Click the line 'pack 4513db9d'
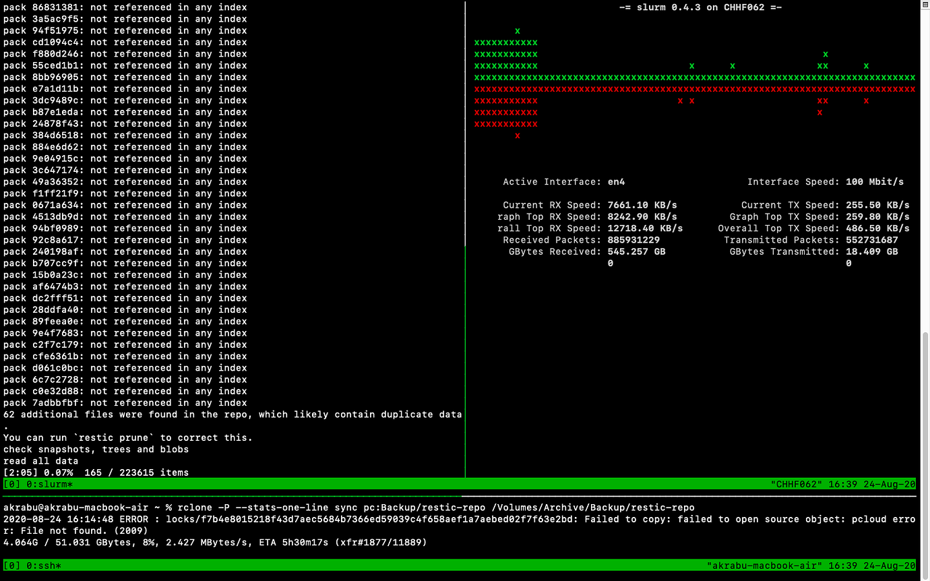The height and width of the screenshot is (581, 930). click(x=125, y=217)
